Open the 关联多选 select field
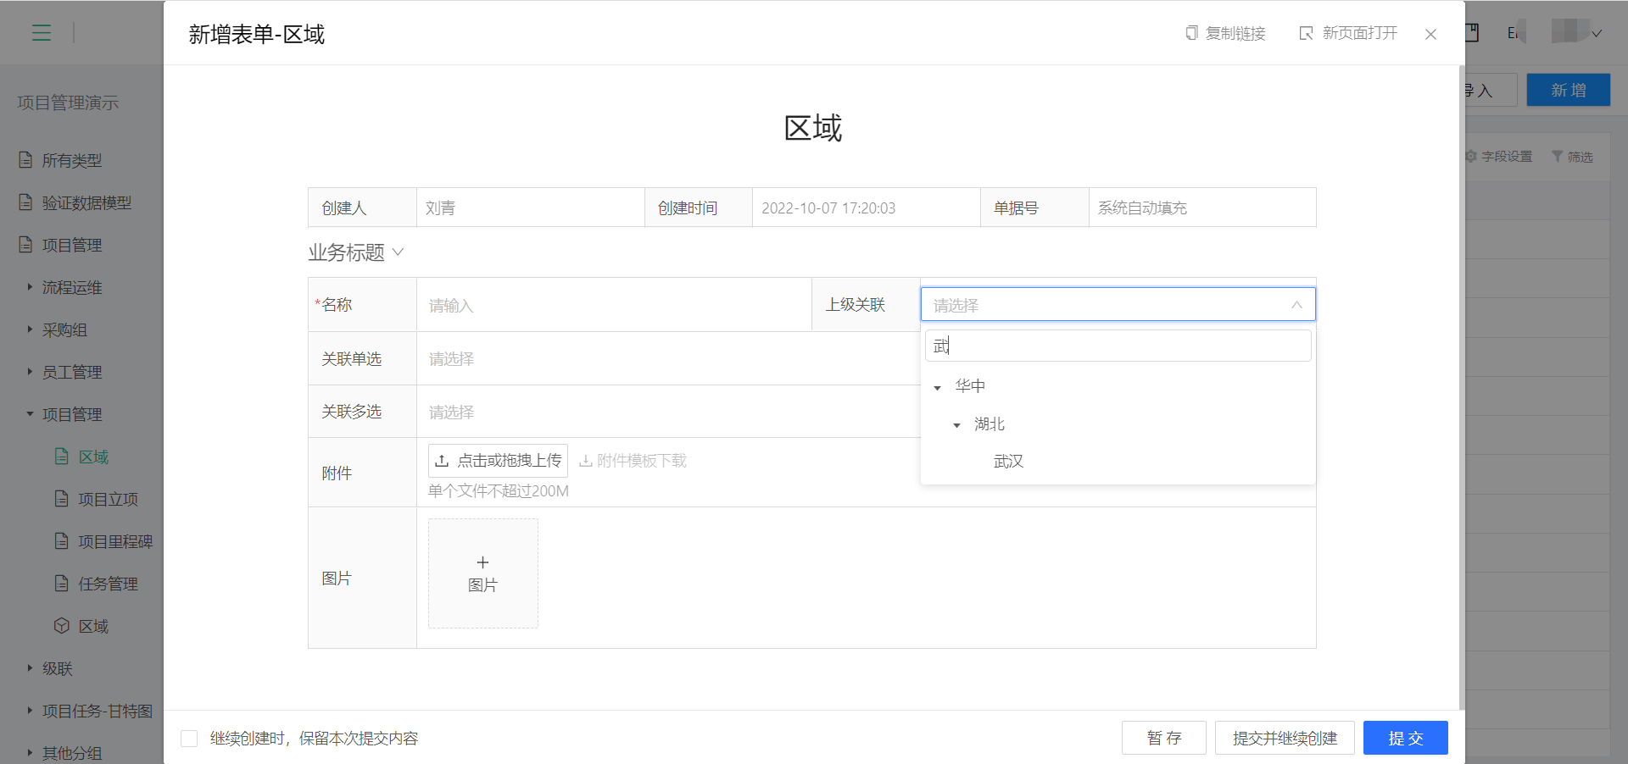The height and width of the screenshot is (764, 1628). (668, 412)
